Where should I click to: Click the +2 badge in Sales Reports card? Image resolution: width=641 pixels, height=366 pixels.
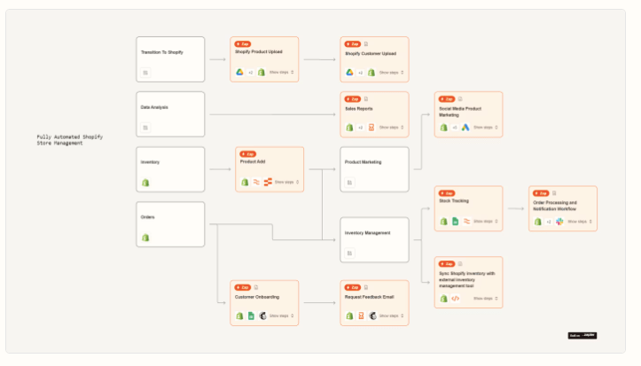point(361,128)
